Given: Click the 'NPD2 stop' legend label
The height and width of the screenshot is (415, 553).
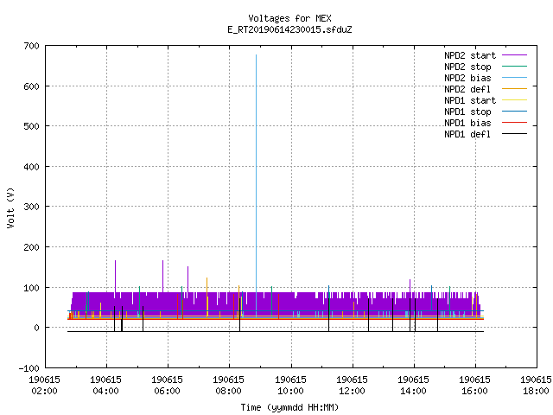Looking at the screenshot, I should [467, 67].
